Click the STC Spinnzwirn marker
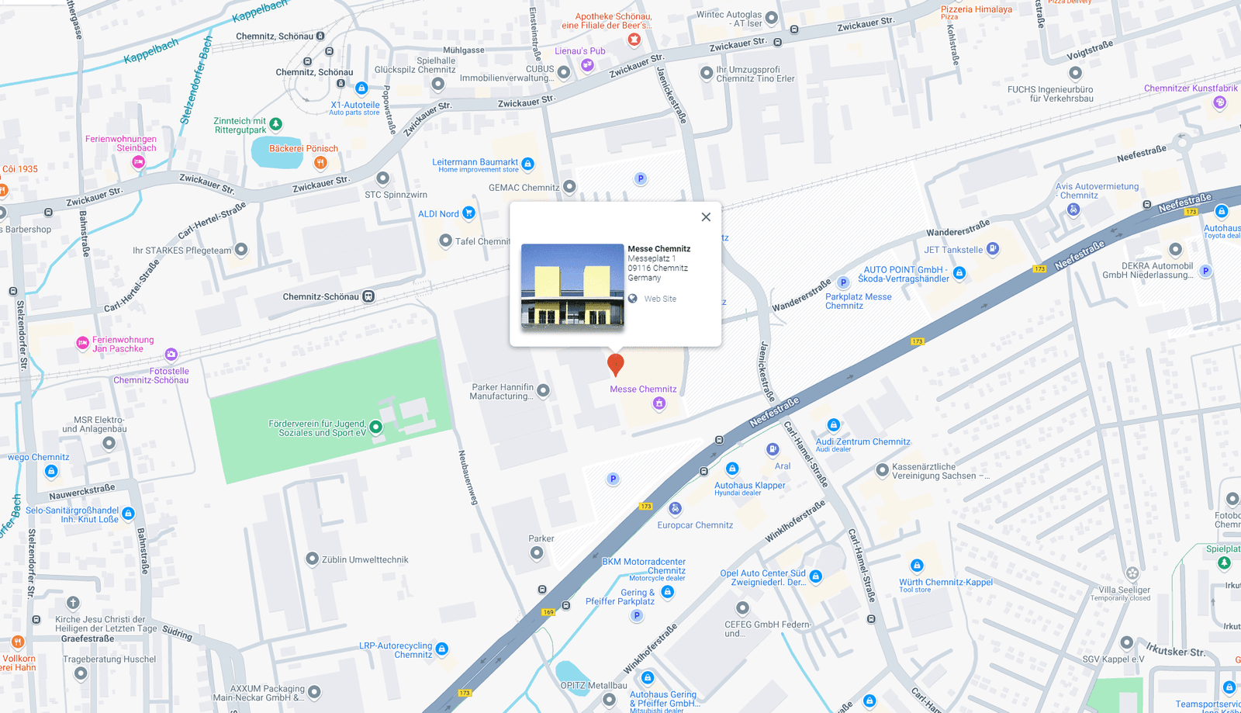The image size is (1241, 713). point(383,178)
